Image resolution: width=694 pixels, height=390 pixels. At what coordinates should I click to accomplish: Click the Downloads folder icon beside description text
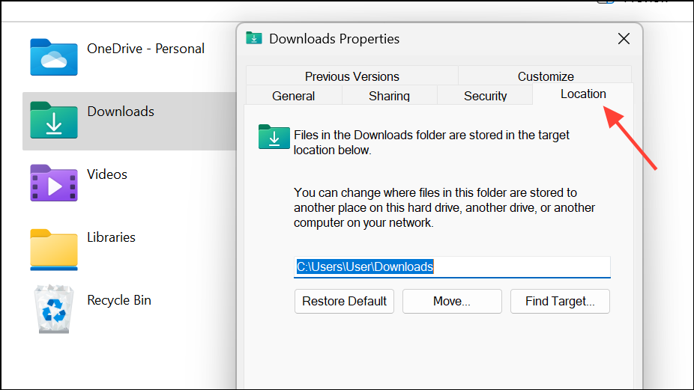pyautogui.click(x=274, y=137)
